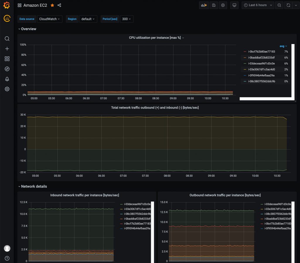The image size is (300, 263).
Task: Refresh the dashboard
Action: coord(288,5)
